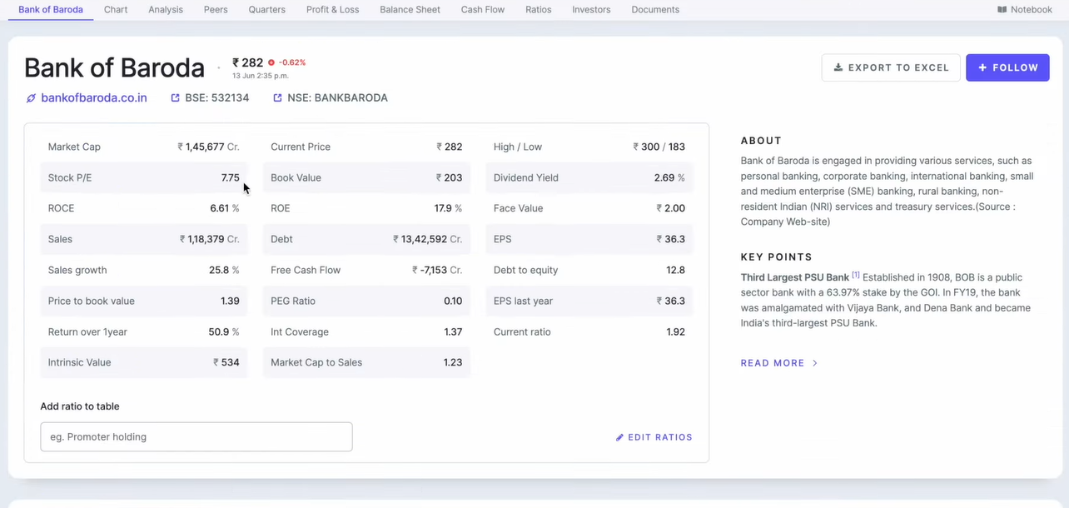
Task: Jump to the Cash Flow tab
Action: 483,10
